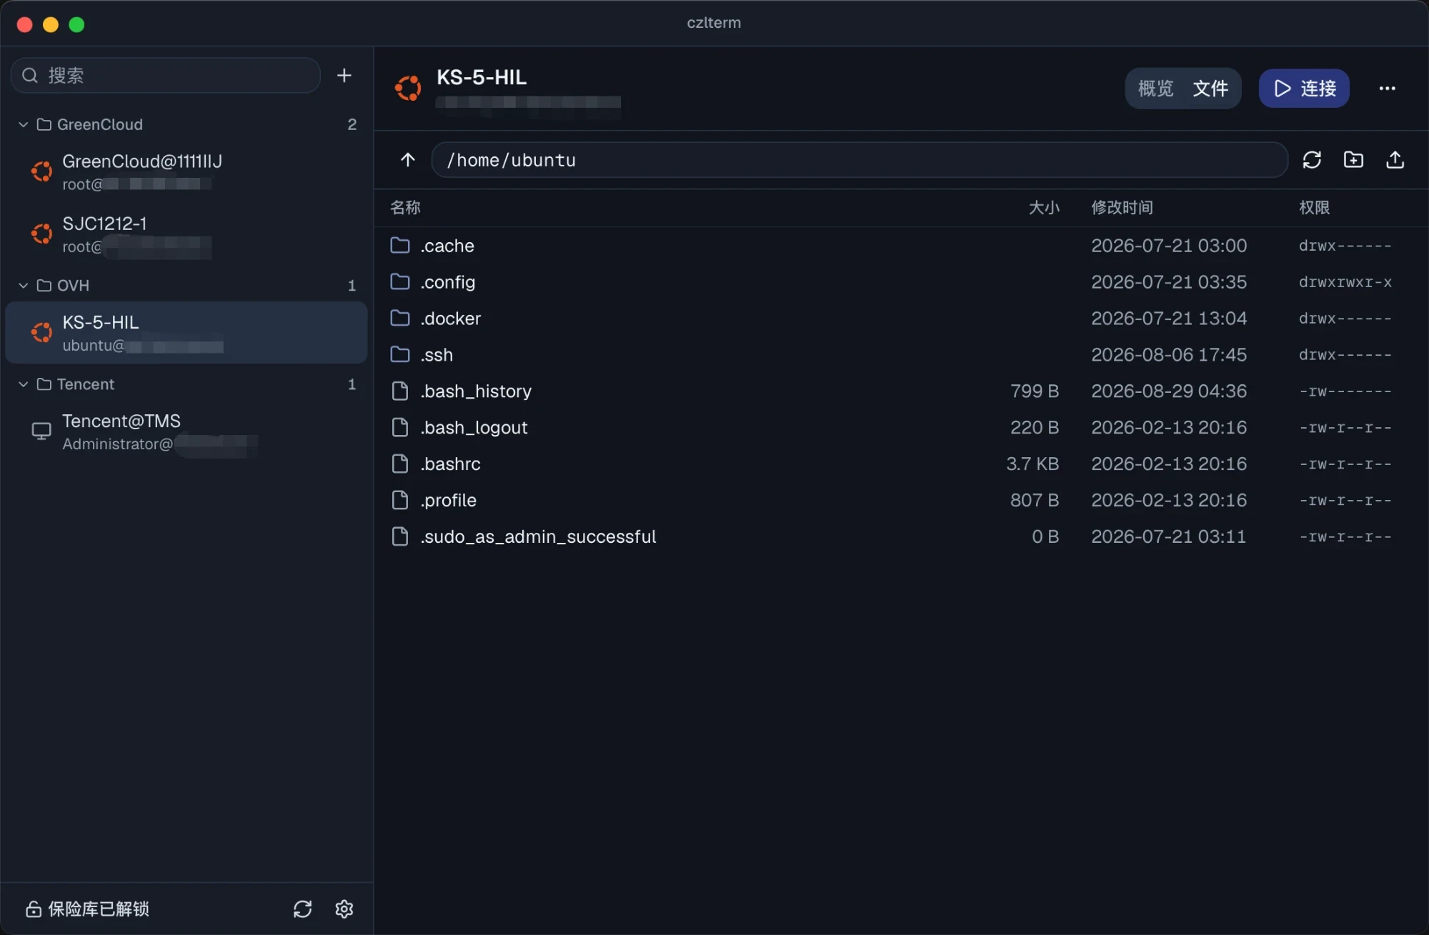Select GreenCloud@1111IIJ host

(186, 171)
